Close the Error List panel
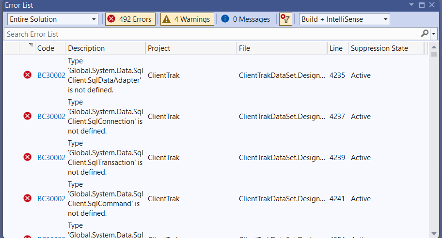Viewport: 442px width, 238px height. point(432,5)
